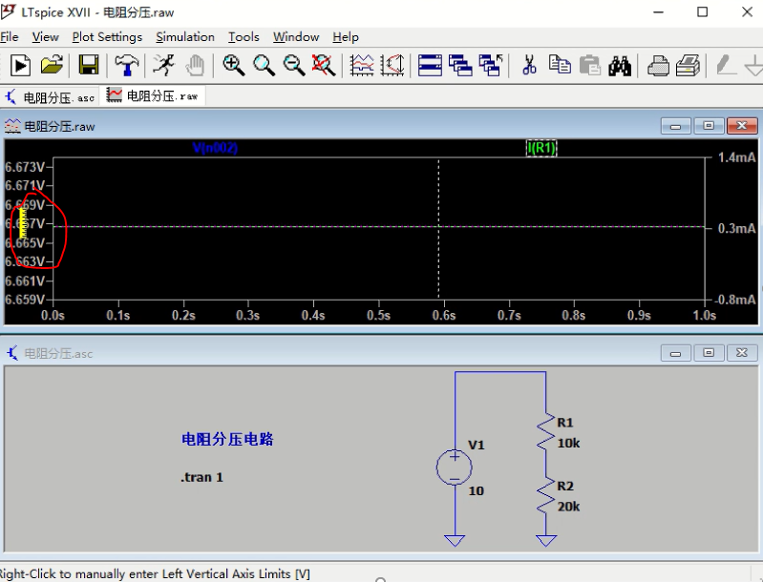Open a file with the folder icon

pyautogui.click(x=52, y=65)
